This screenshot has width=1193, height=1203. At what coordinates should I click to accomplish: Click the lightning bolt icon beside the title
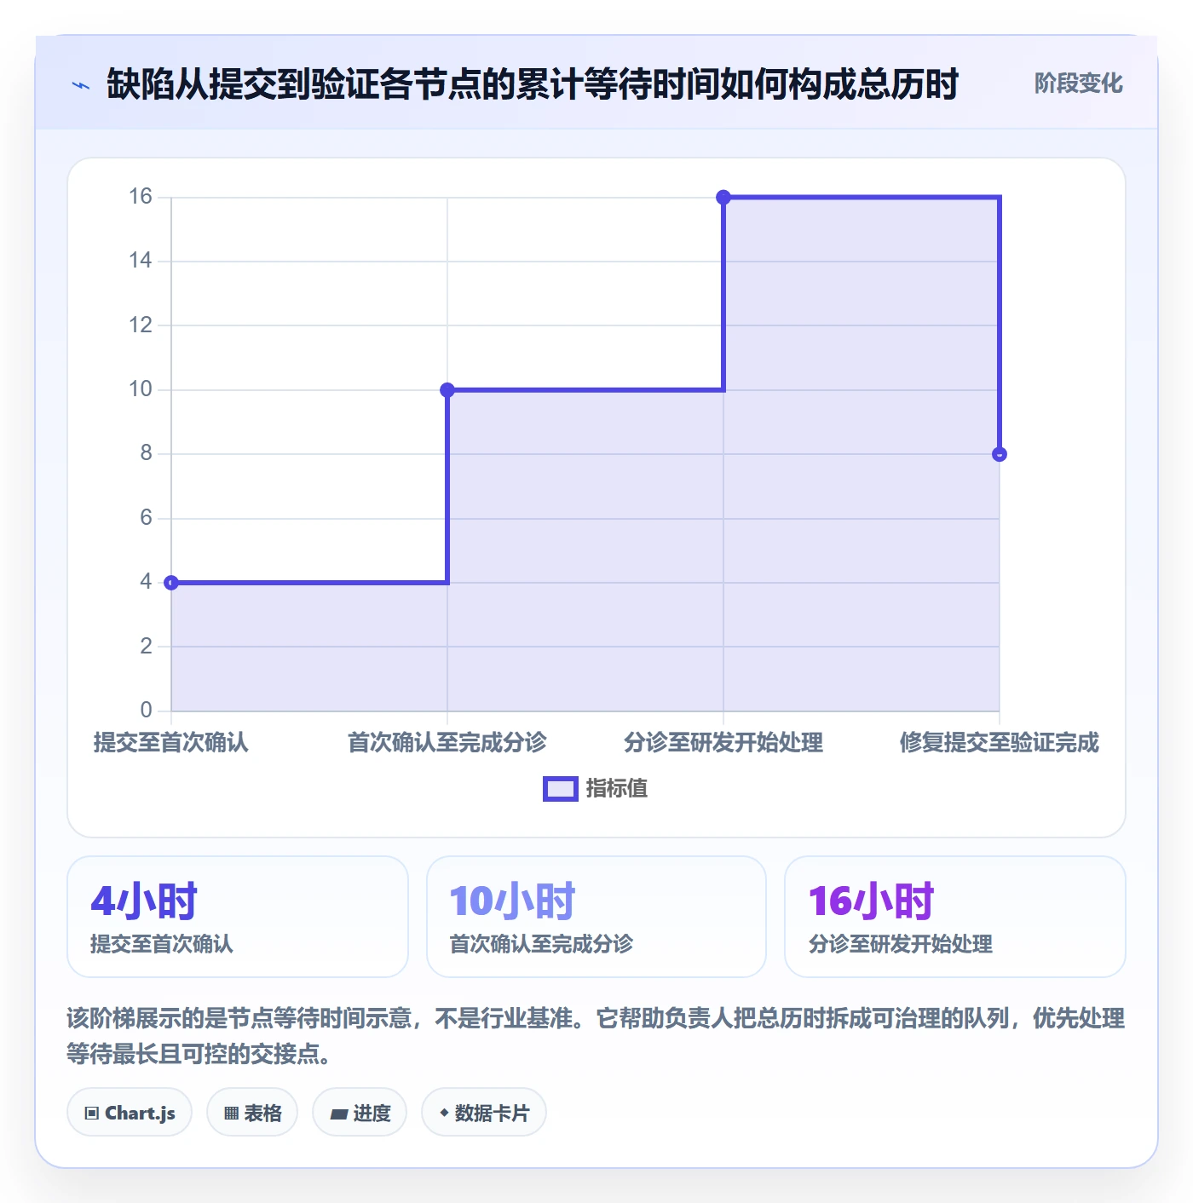click(x=81, y=85)
